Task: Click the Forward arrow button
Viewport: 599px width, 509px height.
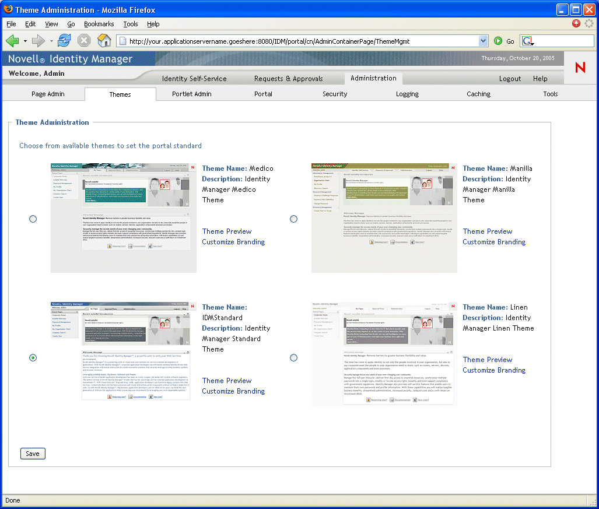Action: (x=38, y=40)
